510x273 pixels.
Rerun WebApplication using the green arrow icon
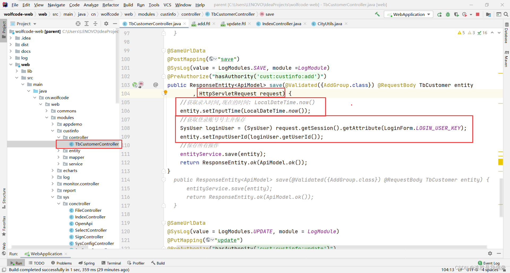[440, 14]
